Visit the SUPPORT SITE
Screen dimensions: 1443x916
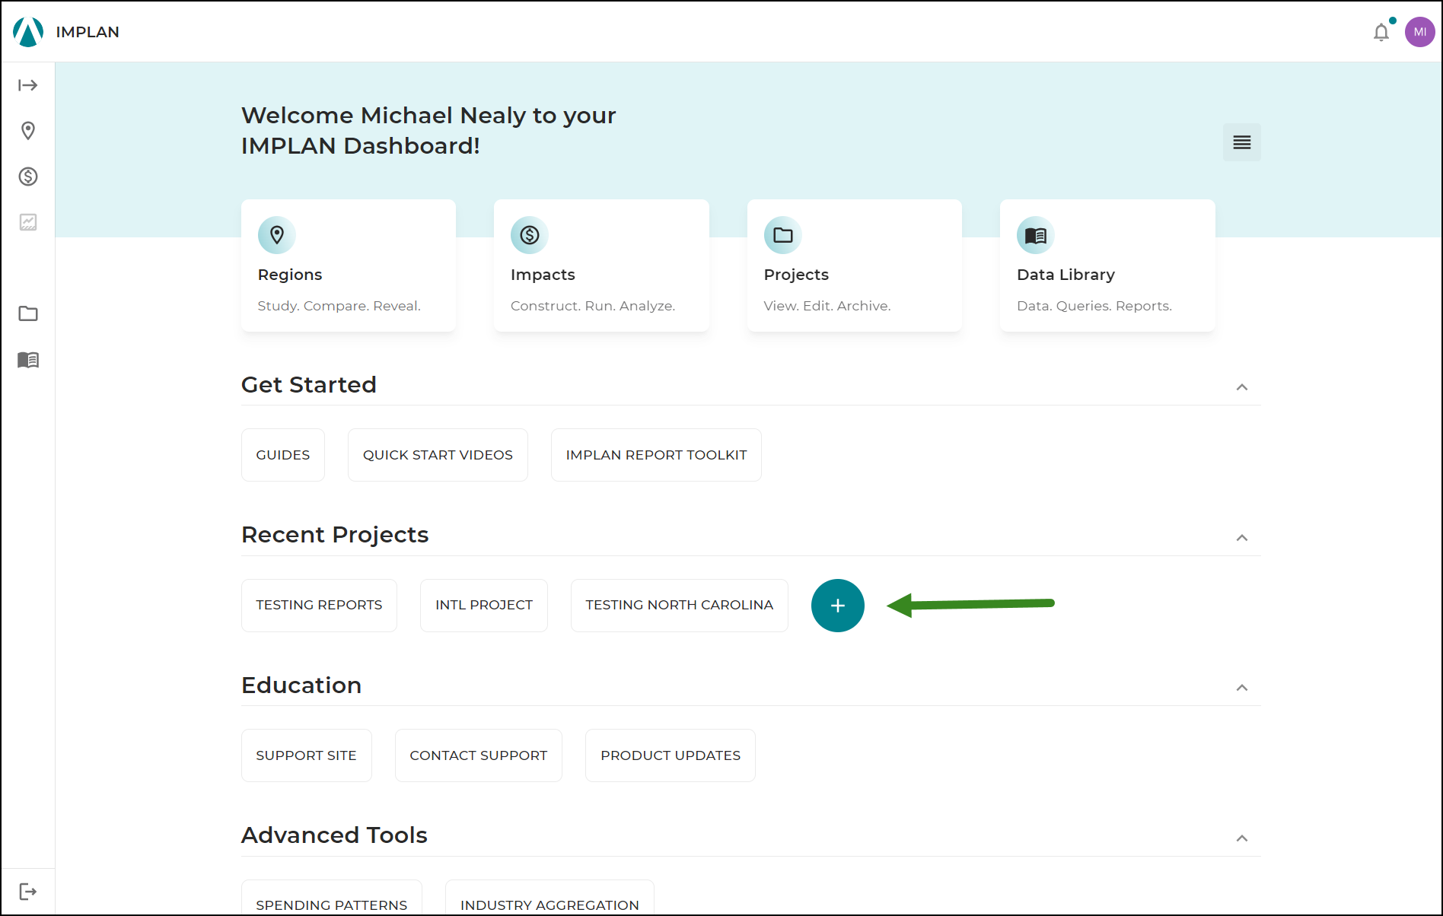[x=307, y=755]
